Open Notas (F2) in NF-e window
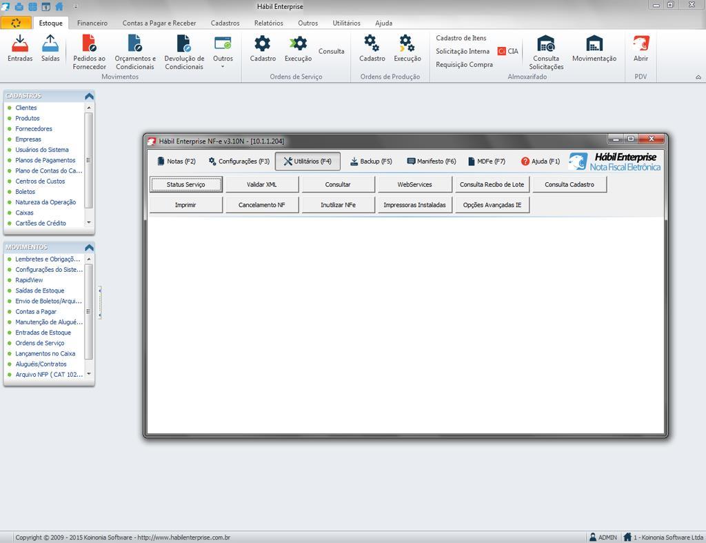 (x=176, y=161)
